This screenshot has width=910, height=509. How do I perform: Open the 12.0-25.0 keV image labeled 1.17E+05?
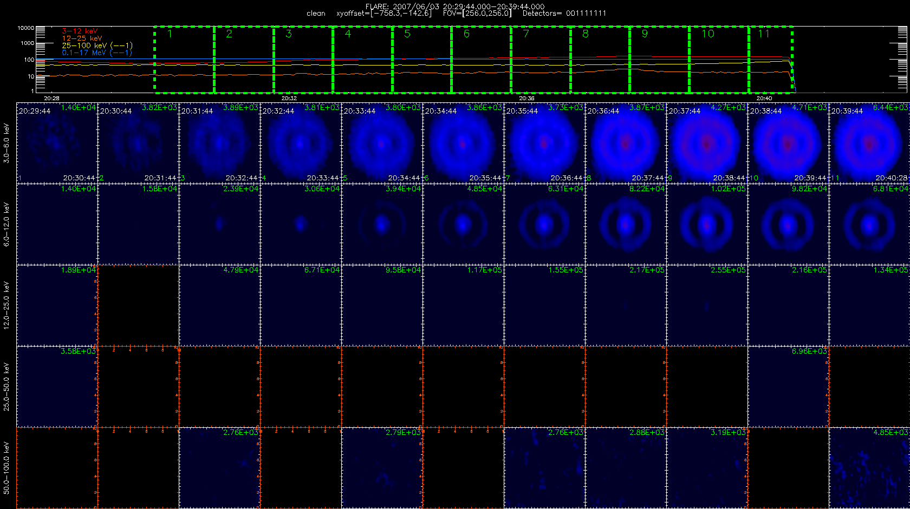click(x=463, y=305)
